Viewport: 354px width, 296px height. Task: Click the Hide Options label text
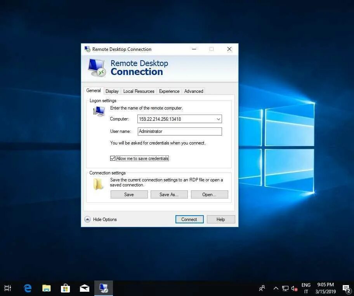[x=105, y=219]
